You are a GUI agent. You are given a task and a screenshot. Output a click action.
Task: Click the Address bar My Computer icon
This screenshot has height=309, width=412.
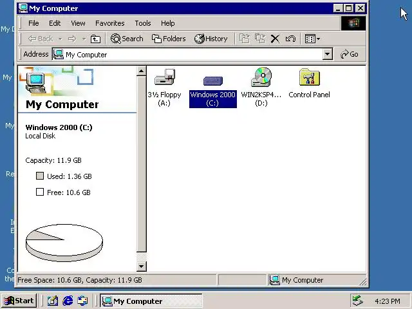pyautogui.click(x=59, y=54)
